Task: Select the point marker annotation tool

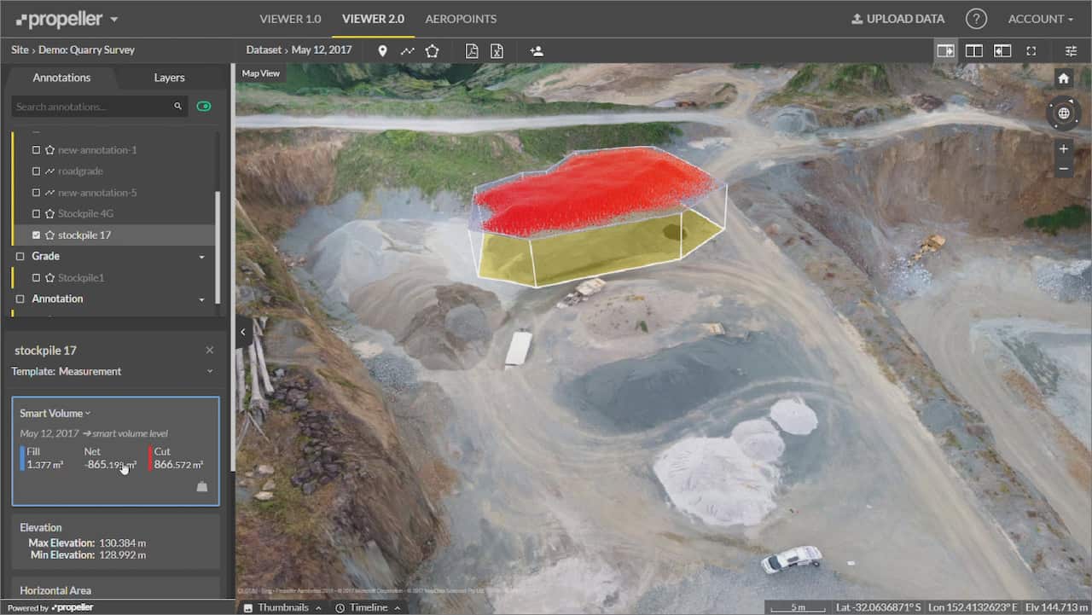Action: coord(382,51)
